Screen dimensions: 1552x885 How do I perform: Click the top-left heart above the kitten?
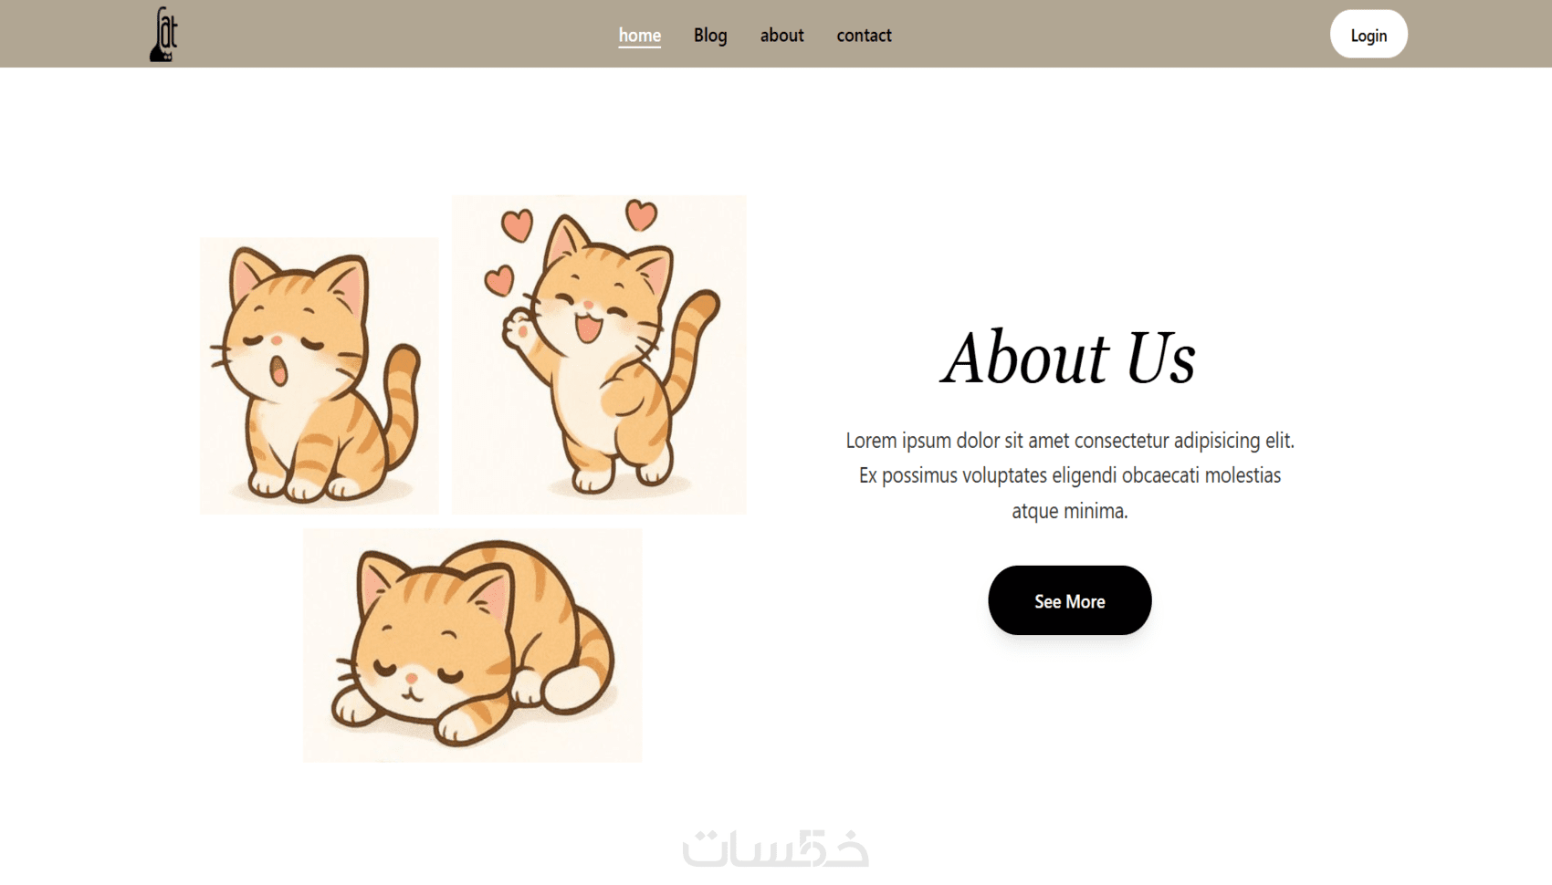coord(517,224)
